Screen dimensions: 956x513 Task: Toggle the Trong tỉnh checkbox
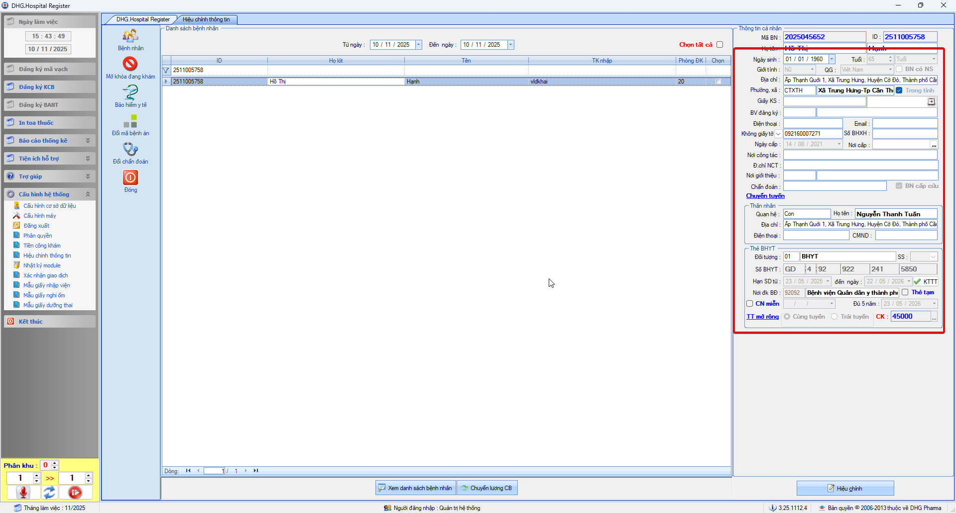click(899, 90)
